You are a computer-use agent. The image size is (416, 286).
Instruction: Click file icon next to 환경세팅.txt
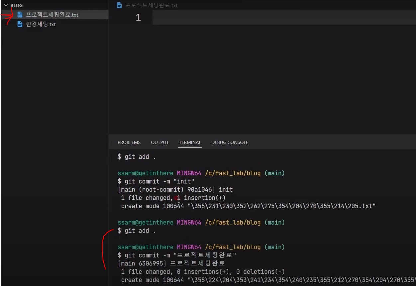click(20, 24)
